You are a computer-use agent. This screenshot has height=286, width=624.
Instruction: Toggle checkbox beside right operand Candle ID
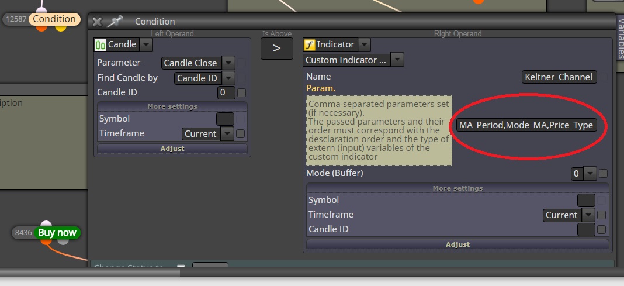coord(601,229)
